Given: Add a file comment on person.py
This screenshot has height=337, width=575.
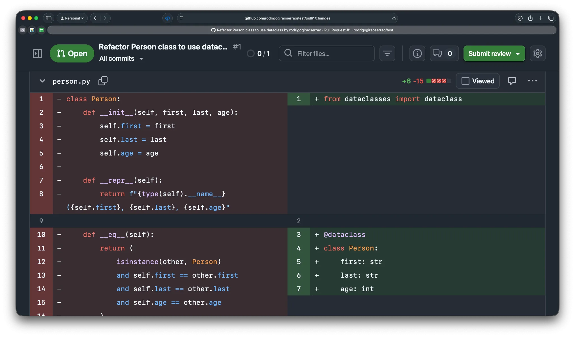Looking at the screenshot, I should click(512, 81).
